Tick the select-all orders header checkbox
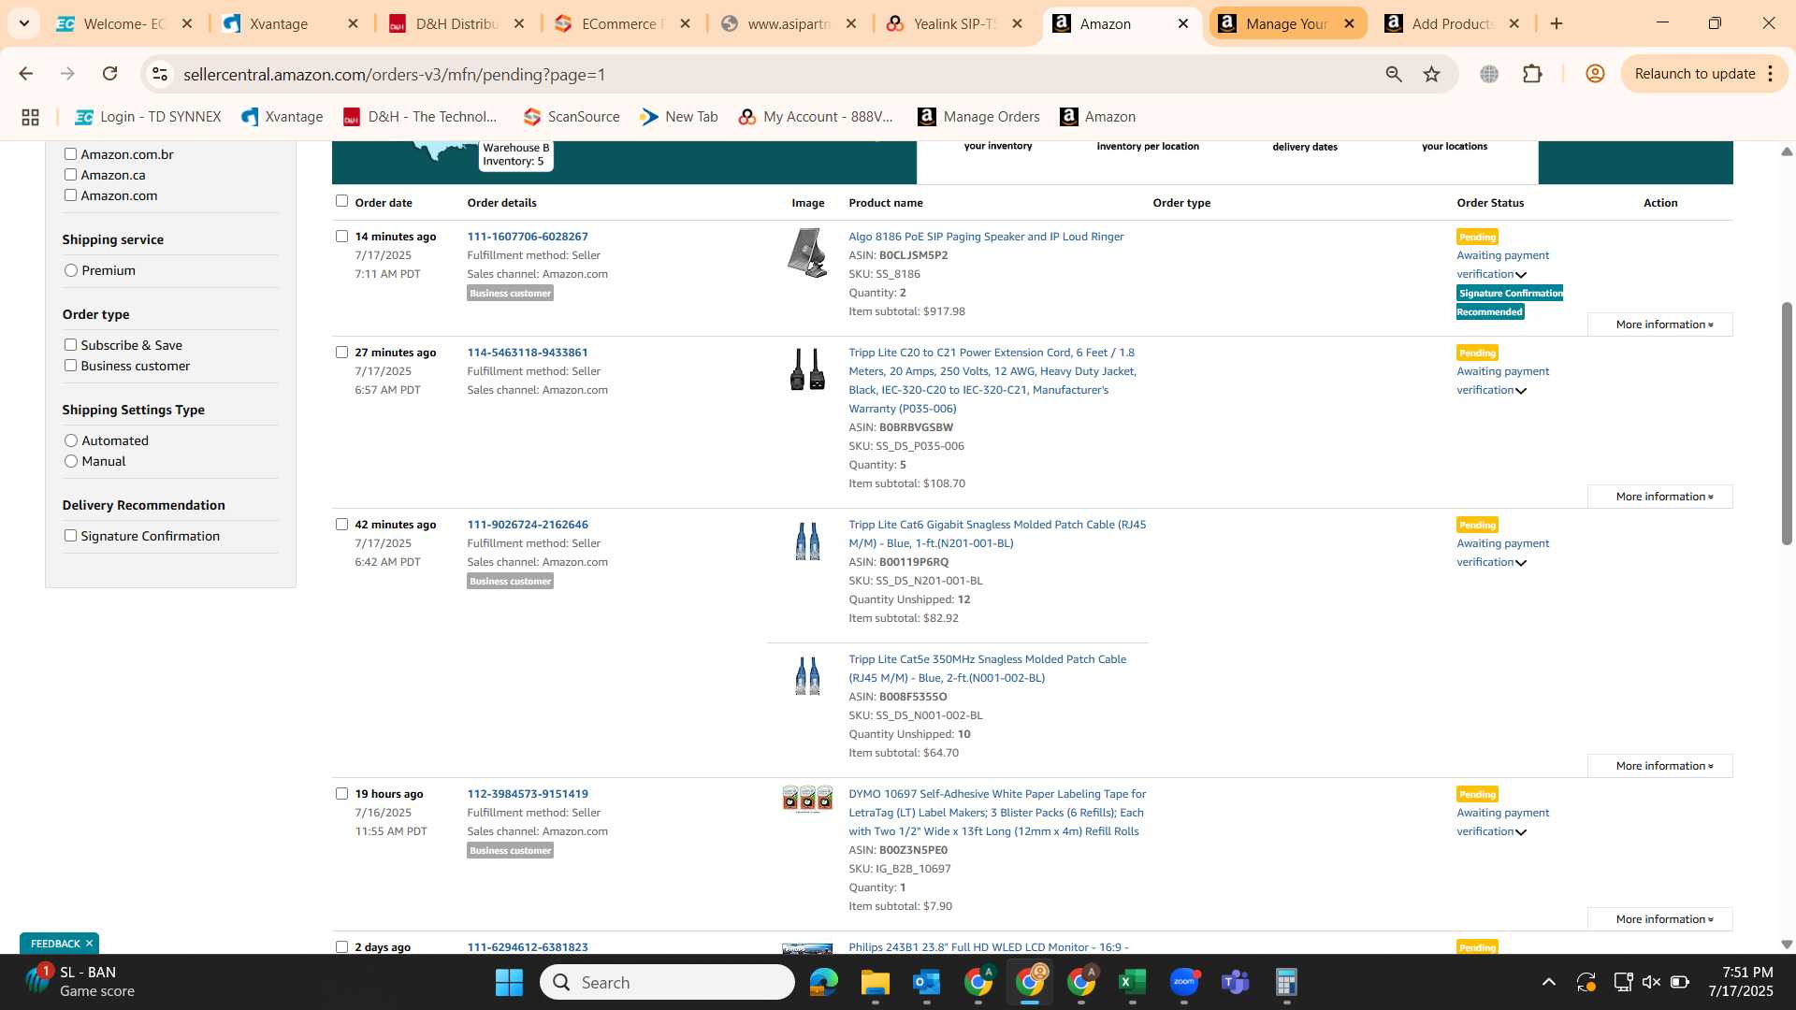Screen dimensions: 1796x1010 341,201
